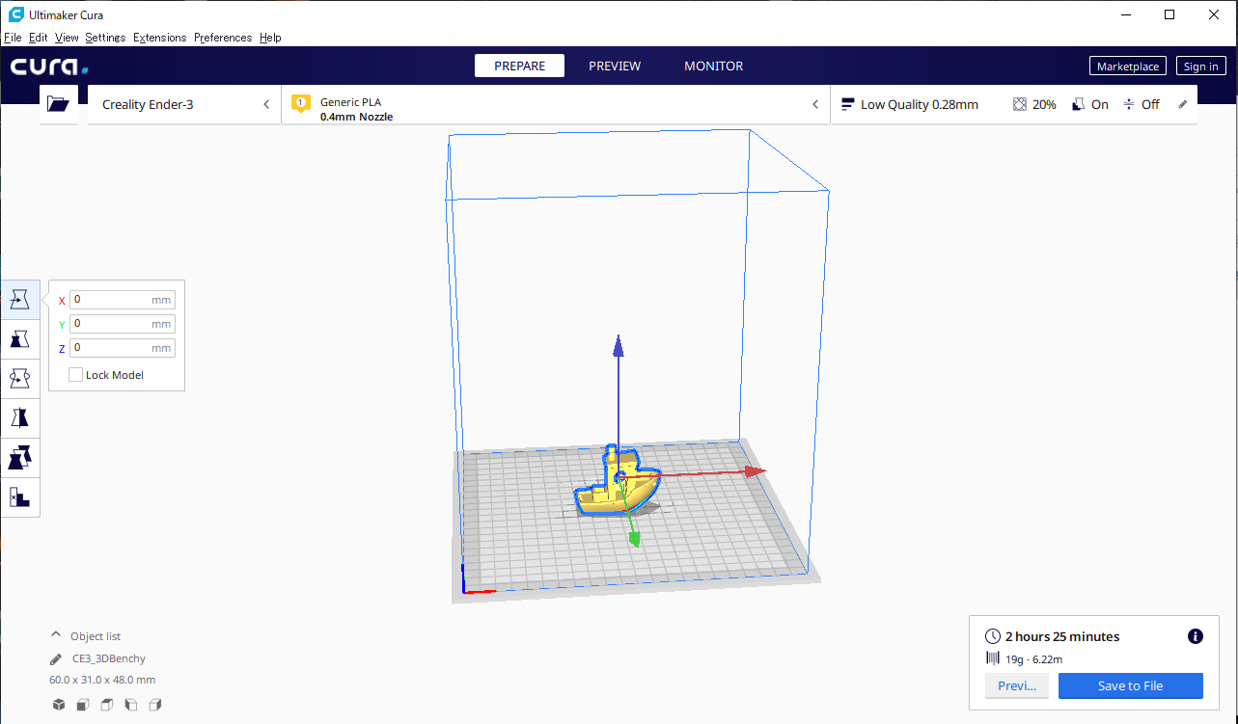1238x724 pixels.
Task: Select the Move tool in left toolbar
Action: (20, 300)
